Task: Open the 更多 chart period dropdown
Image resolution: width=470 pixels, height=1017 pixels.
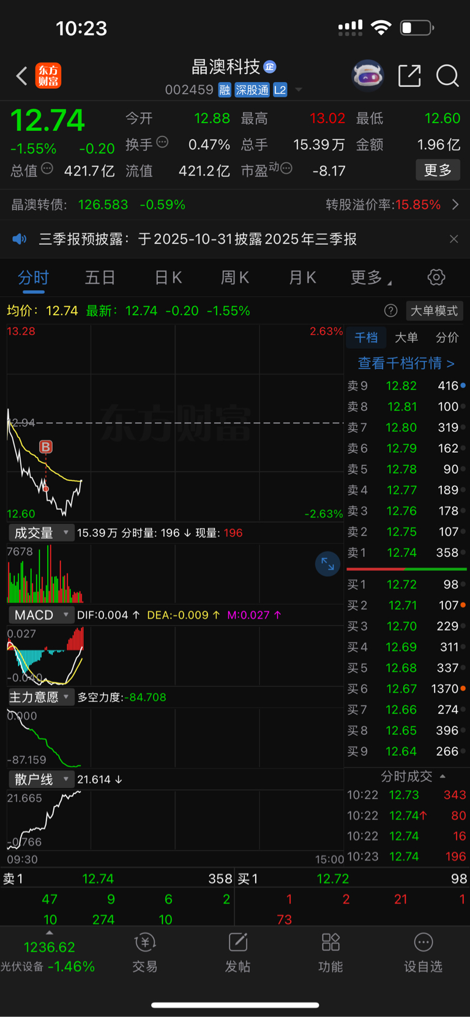Action: (x=371, y=278)
